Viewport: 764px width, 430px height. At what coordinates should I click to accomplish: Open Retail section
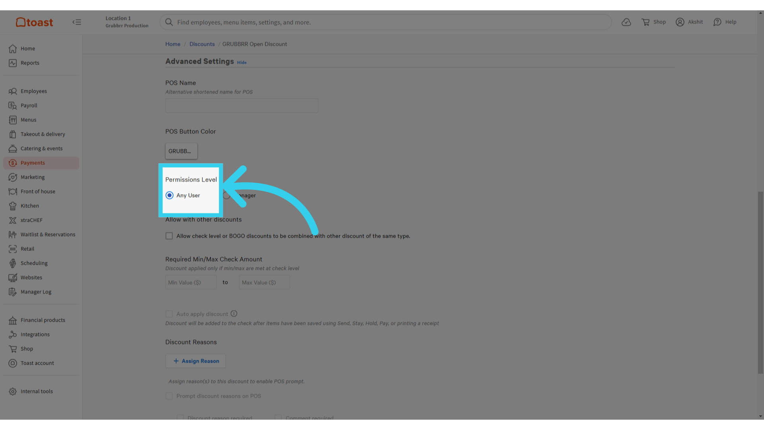(x=41, y=249)
